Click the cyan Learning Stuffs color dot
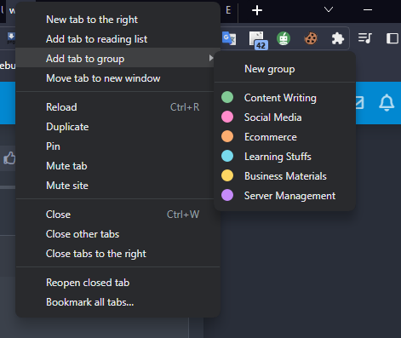This screenshot has width=401, height=338. click(x=227, y=156)
